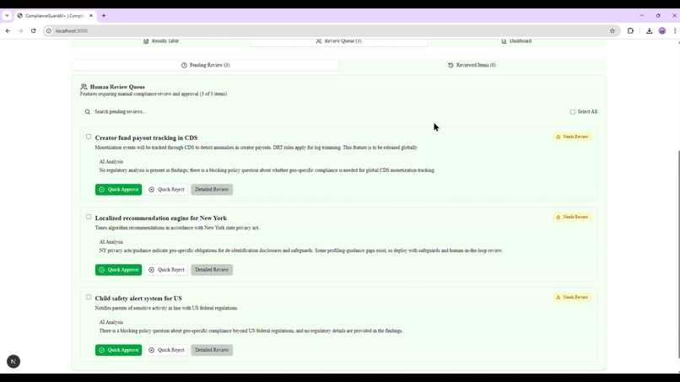This screenshot has width=680, height=382.
Task: Click the title Creator fund payout tracking in CDS
Action: pyautogui.click(x=146, y=138)
